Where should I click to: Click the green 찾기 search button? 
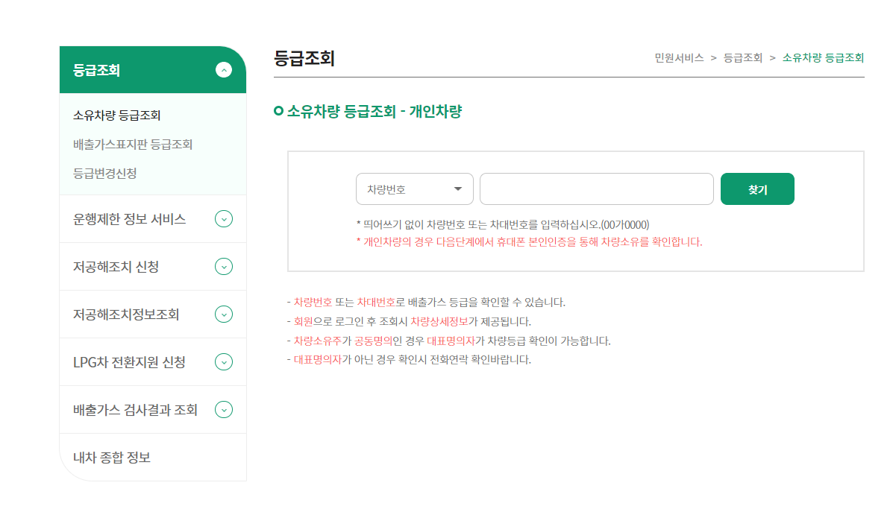pyautogui.click(x=757, y=189)
